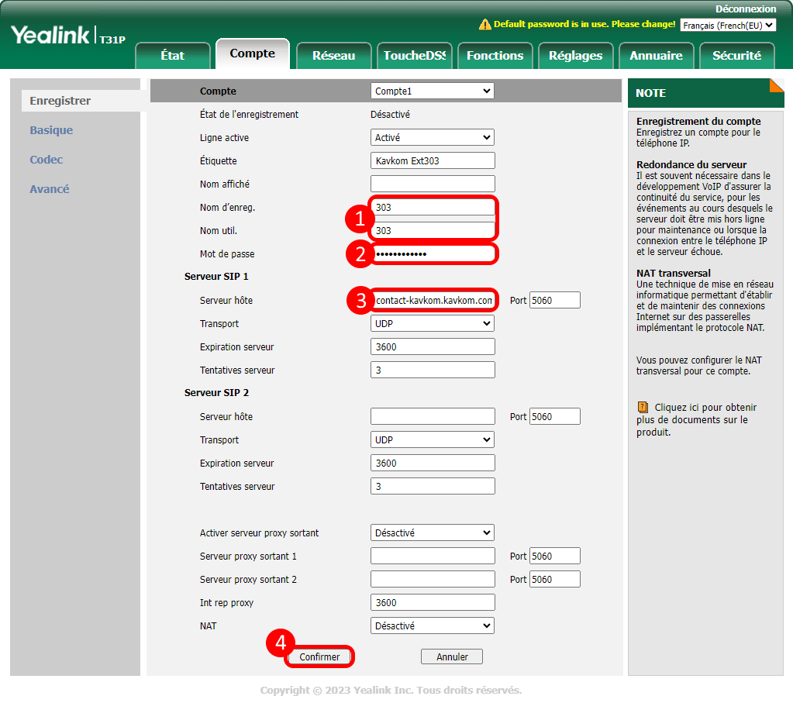Expand the NAT dropdown
Screen dimensions: 793x703
point(432,626)
